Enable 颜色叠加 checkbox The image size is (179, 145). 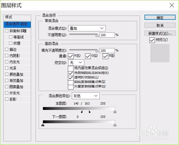(7, 74)
